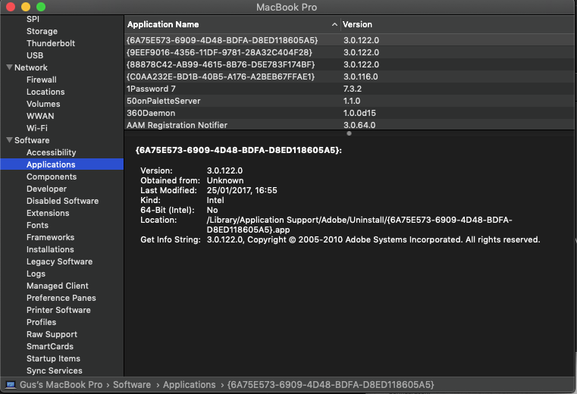Viewport: 577px width, 394px height.
Task: Open Logs under Software
Action: [x=36, y=274]
